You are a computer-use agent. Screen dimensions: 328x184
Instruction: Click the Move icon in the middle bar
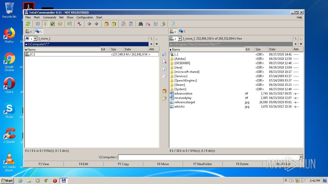click(164, 76)
